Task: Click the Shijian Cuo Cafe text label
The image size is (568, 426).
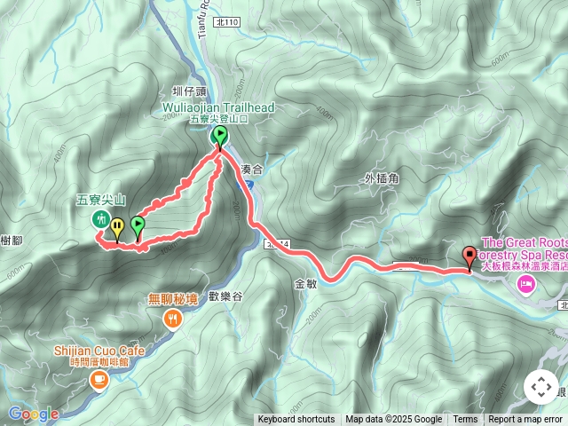Action: pos(99,351)
